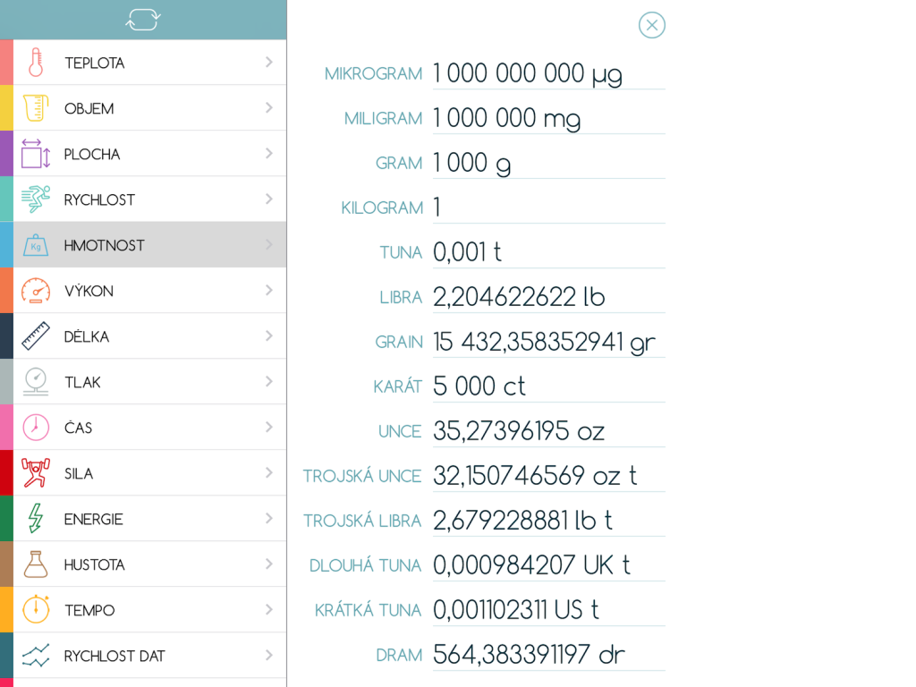
Task: Select the Plocha area icon
Action: pos(36,154)
